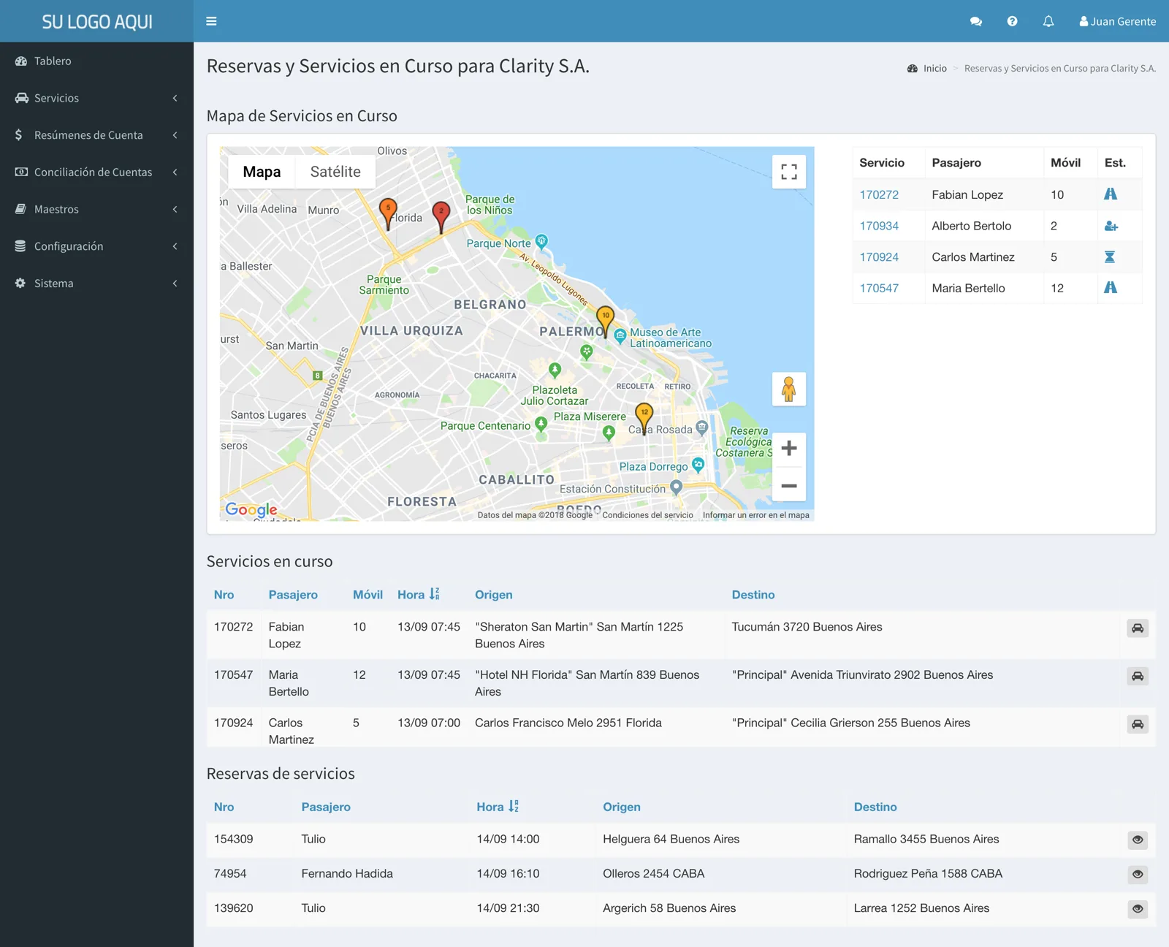
Task: Click the help question mark icon
Action: pyautogui.click(x=1012, y=21)
